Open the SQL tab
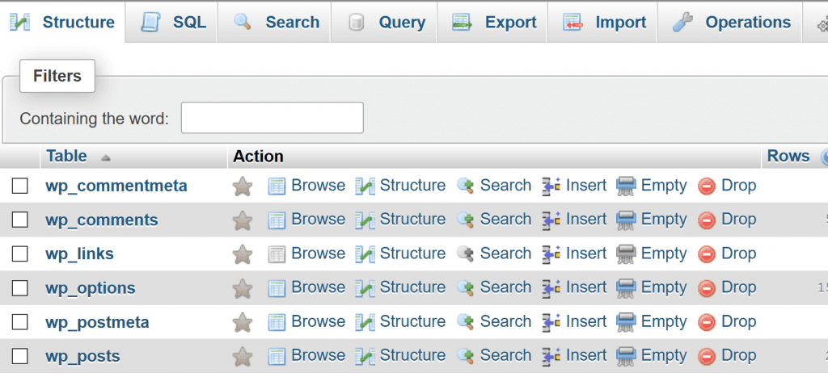This screenshot has width=828, height=377. click(172, 22)
